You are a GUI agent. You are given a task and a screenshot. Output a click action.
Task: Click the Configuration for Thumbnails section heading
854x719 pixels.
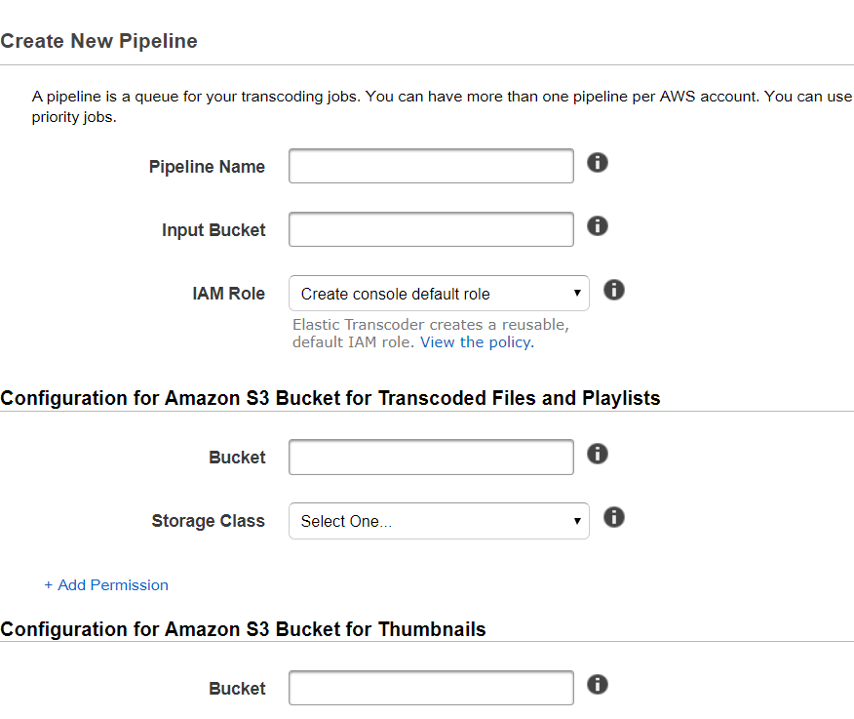click(x=243, y=629)
